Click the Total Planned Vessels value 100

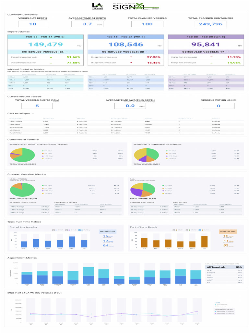[147, 24]
